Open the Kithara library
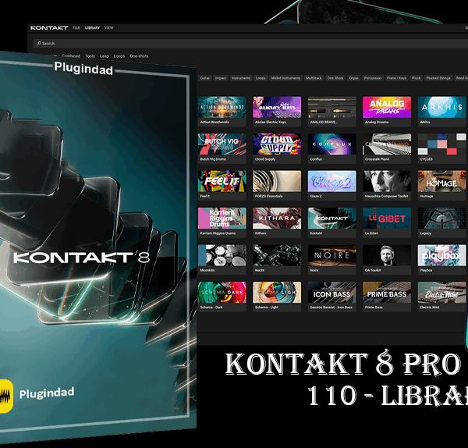Screen dimensions: 468x448 click(x=277, y=222)
